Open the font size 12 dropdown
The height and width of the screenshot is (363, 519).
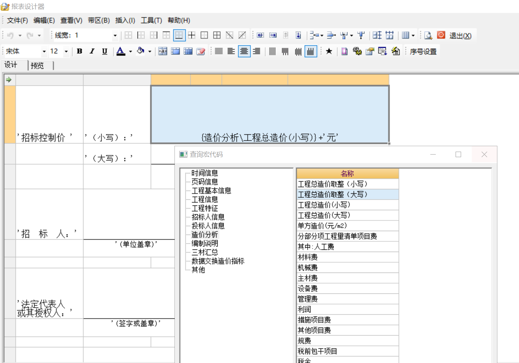tap(66, 52)
